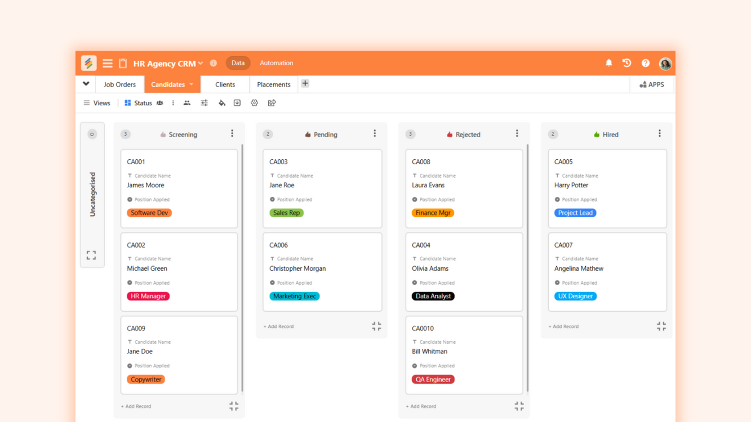Click the QA Engineer tag
The width and height of the screenshot is (751, 422).
(433, 379)
